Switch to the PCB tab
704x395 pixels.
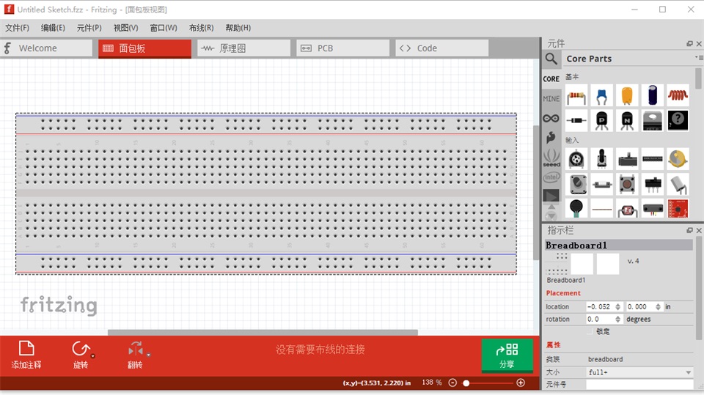343,48
